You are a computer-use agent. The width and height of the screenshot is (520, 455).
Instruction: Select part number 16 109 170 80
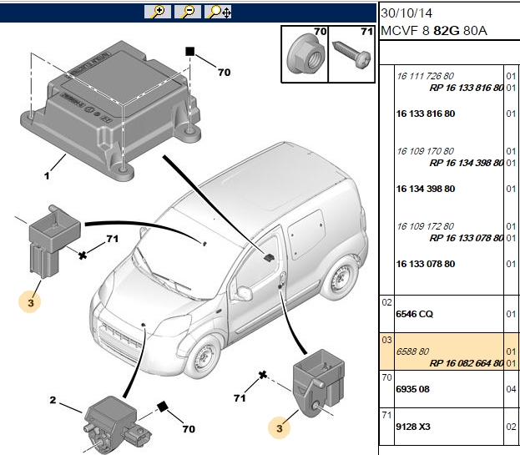coord(425,151)
